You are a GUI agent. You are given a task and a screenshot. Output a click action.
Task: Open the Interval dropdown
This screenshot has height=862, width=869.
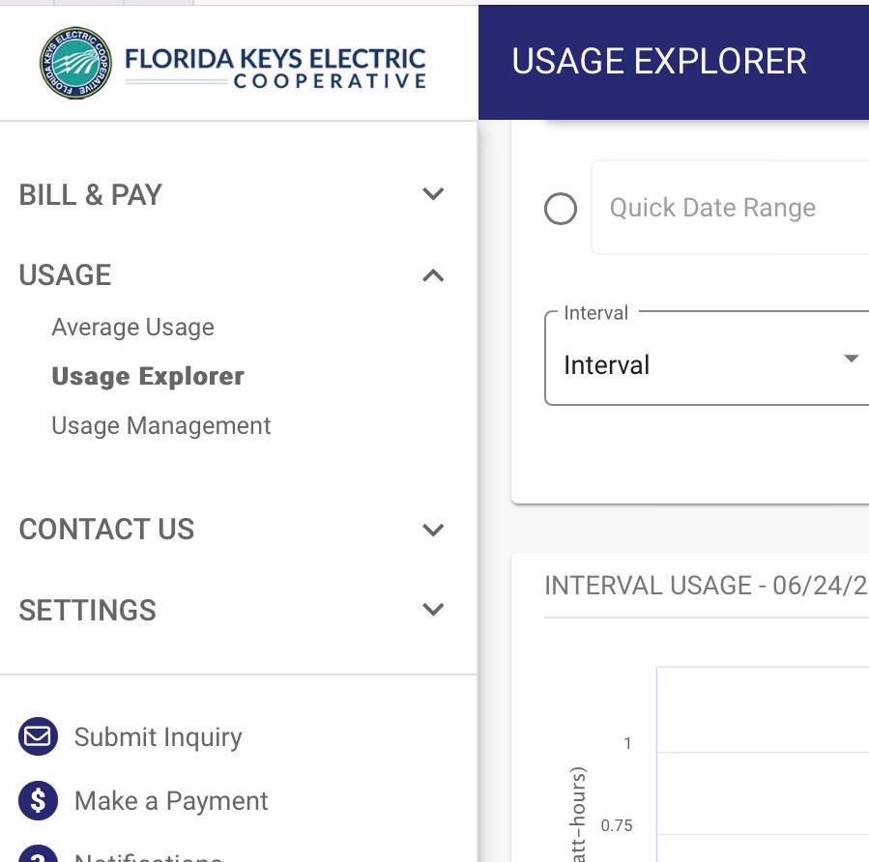[706, 359]
